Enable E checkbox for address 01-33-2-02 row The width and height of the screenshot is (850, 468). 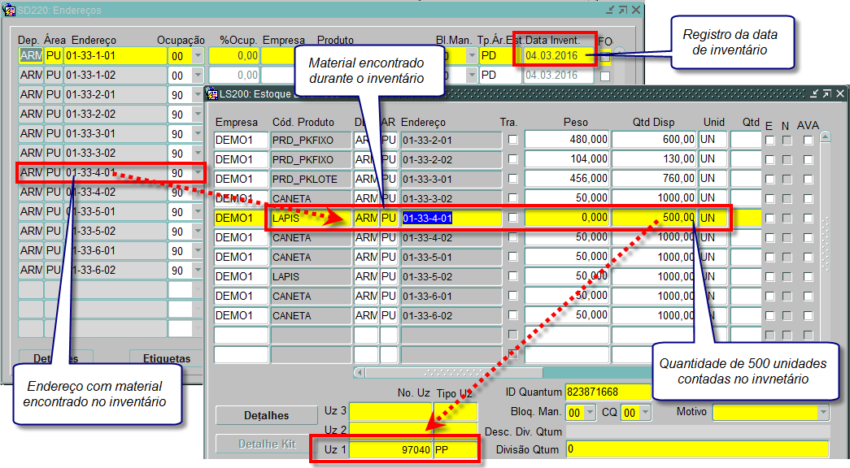point(769,160)
